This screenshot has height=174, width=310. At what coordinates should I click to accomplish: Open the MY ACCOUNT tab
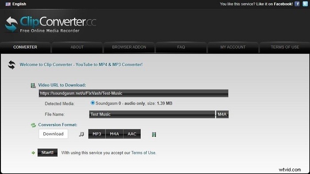point(233,47)
